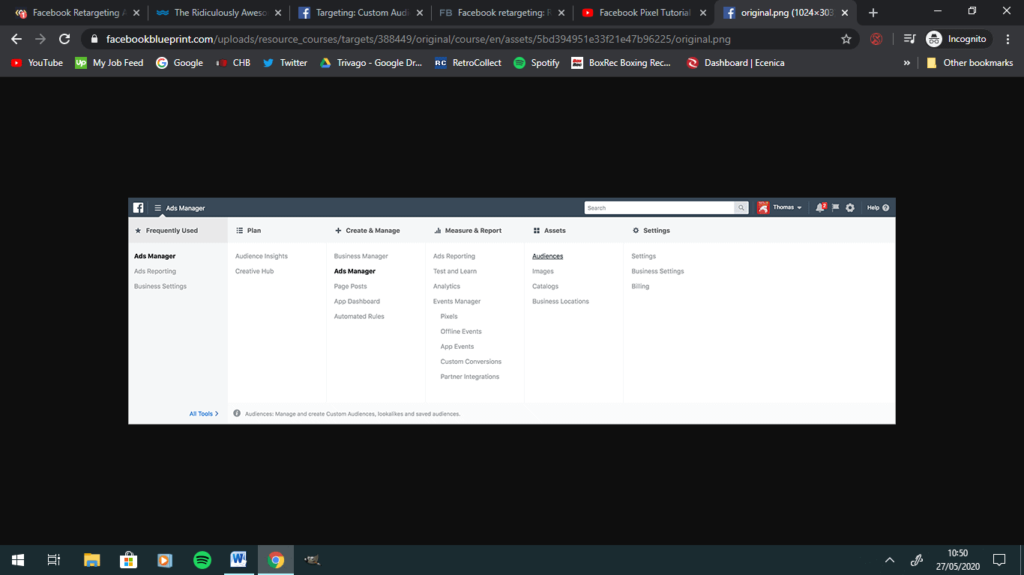Open Partner Integrations
This screenshot has width=1024, height=575.
(x=470, y=377)
